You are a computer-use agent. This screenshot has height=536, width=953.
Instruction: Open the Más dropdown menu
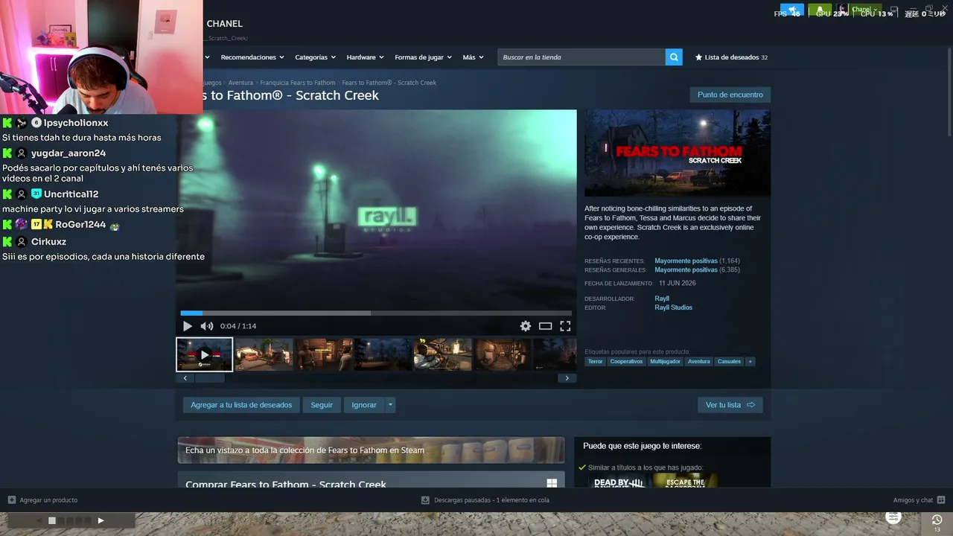(x=473, y=57)
